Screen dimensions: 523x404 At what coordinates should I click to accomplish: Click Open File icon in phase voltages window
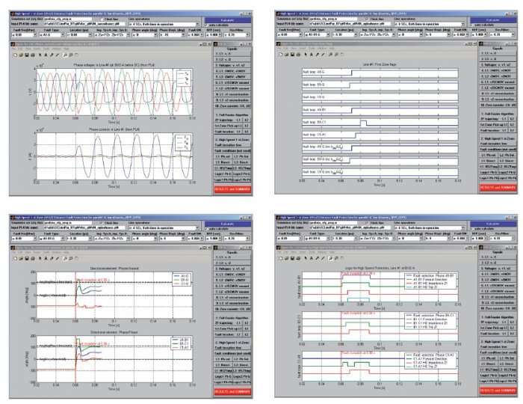coord(21,55)
